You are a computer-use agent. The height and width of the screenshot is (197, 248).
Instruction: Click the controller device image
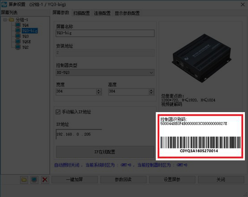(201, 58)
